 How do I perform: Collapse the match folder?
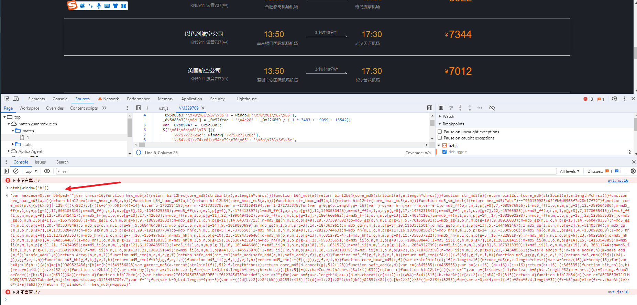13,131
